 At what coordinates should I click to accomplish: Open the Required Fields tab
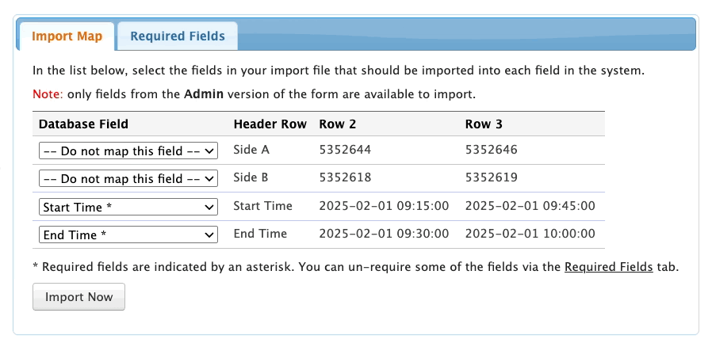click(178, 36)
